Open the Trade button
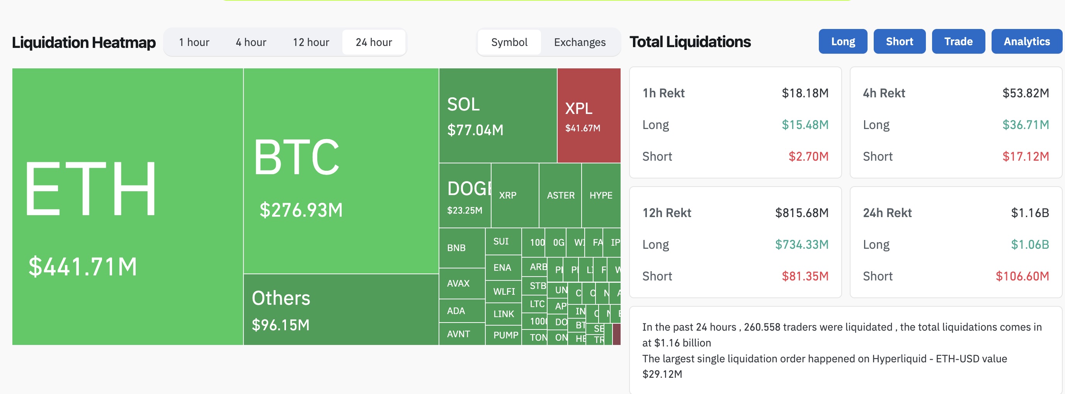This screenshot has width=1065, height=394. (958, 41)
